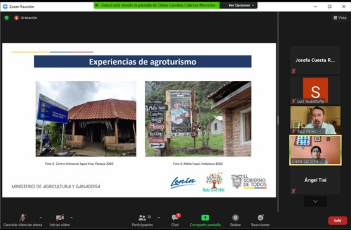Leave meeting with red Salir button
351x230 pixels.
click(337, 221)
